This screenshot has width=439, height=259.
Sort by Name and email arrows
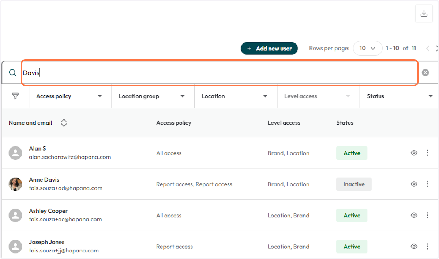(64, 123)
